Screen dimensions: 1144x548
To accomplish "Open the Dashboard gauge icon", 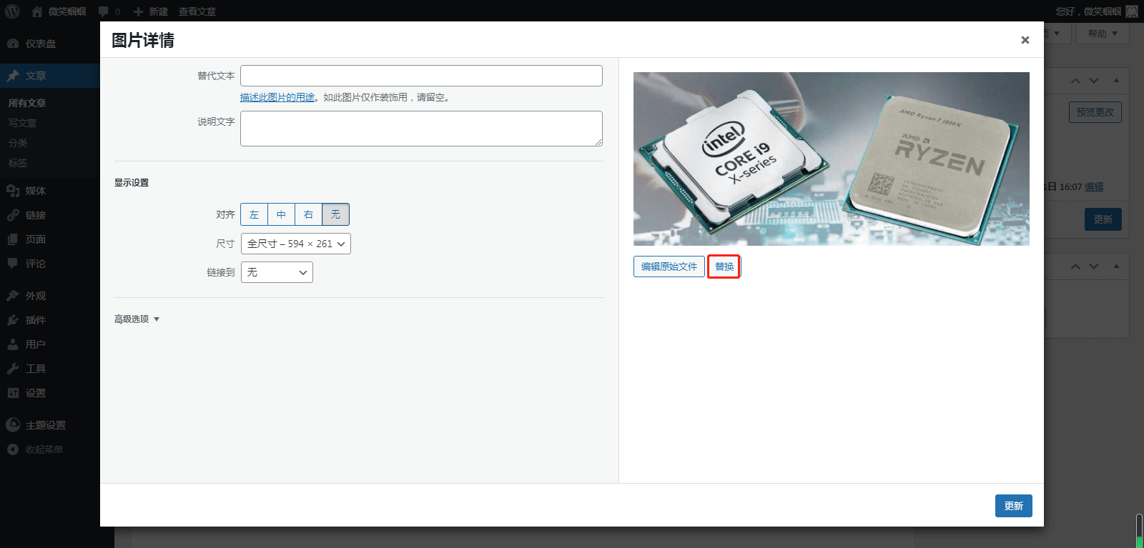I will 13,44.
